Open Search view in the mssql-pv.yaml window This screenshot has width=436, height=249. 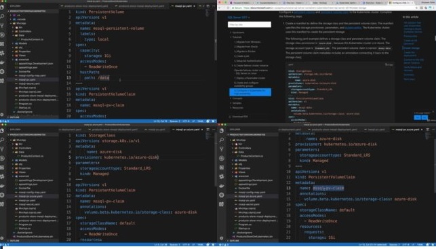point(3,16)
